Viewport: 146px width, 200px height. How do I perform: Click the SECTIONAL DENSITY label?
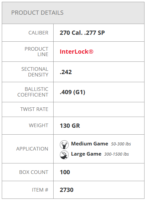click(x=35, y=72)
